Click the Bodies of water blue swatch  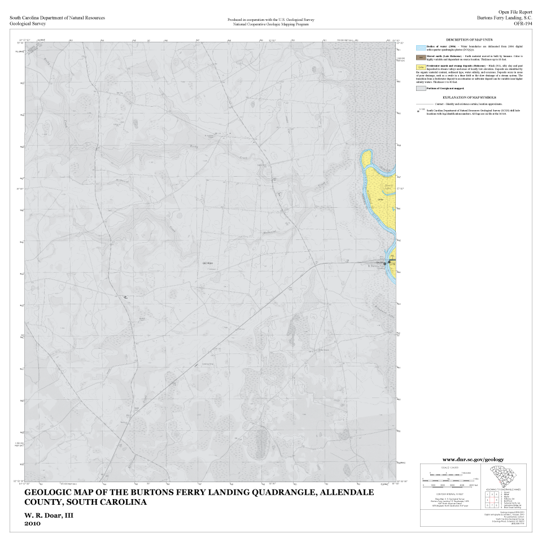(x=421, y=47)
